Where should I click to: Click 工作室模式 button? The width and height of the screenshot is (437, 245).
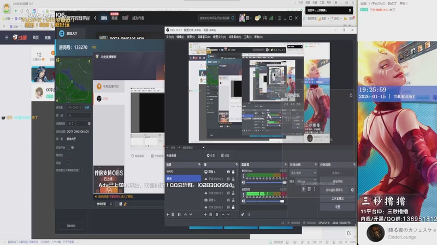tap(338, 199)
